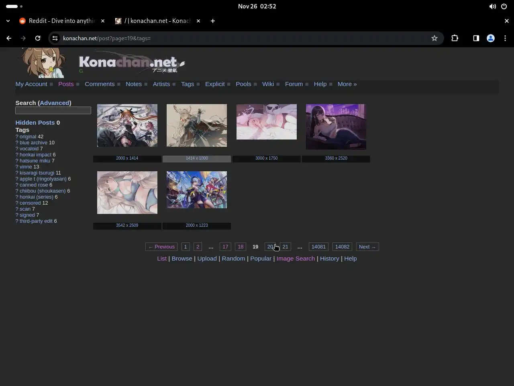Switch to the Reddit tab
The image size is (514, 386).
(62, 21)
